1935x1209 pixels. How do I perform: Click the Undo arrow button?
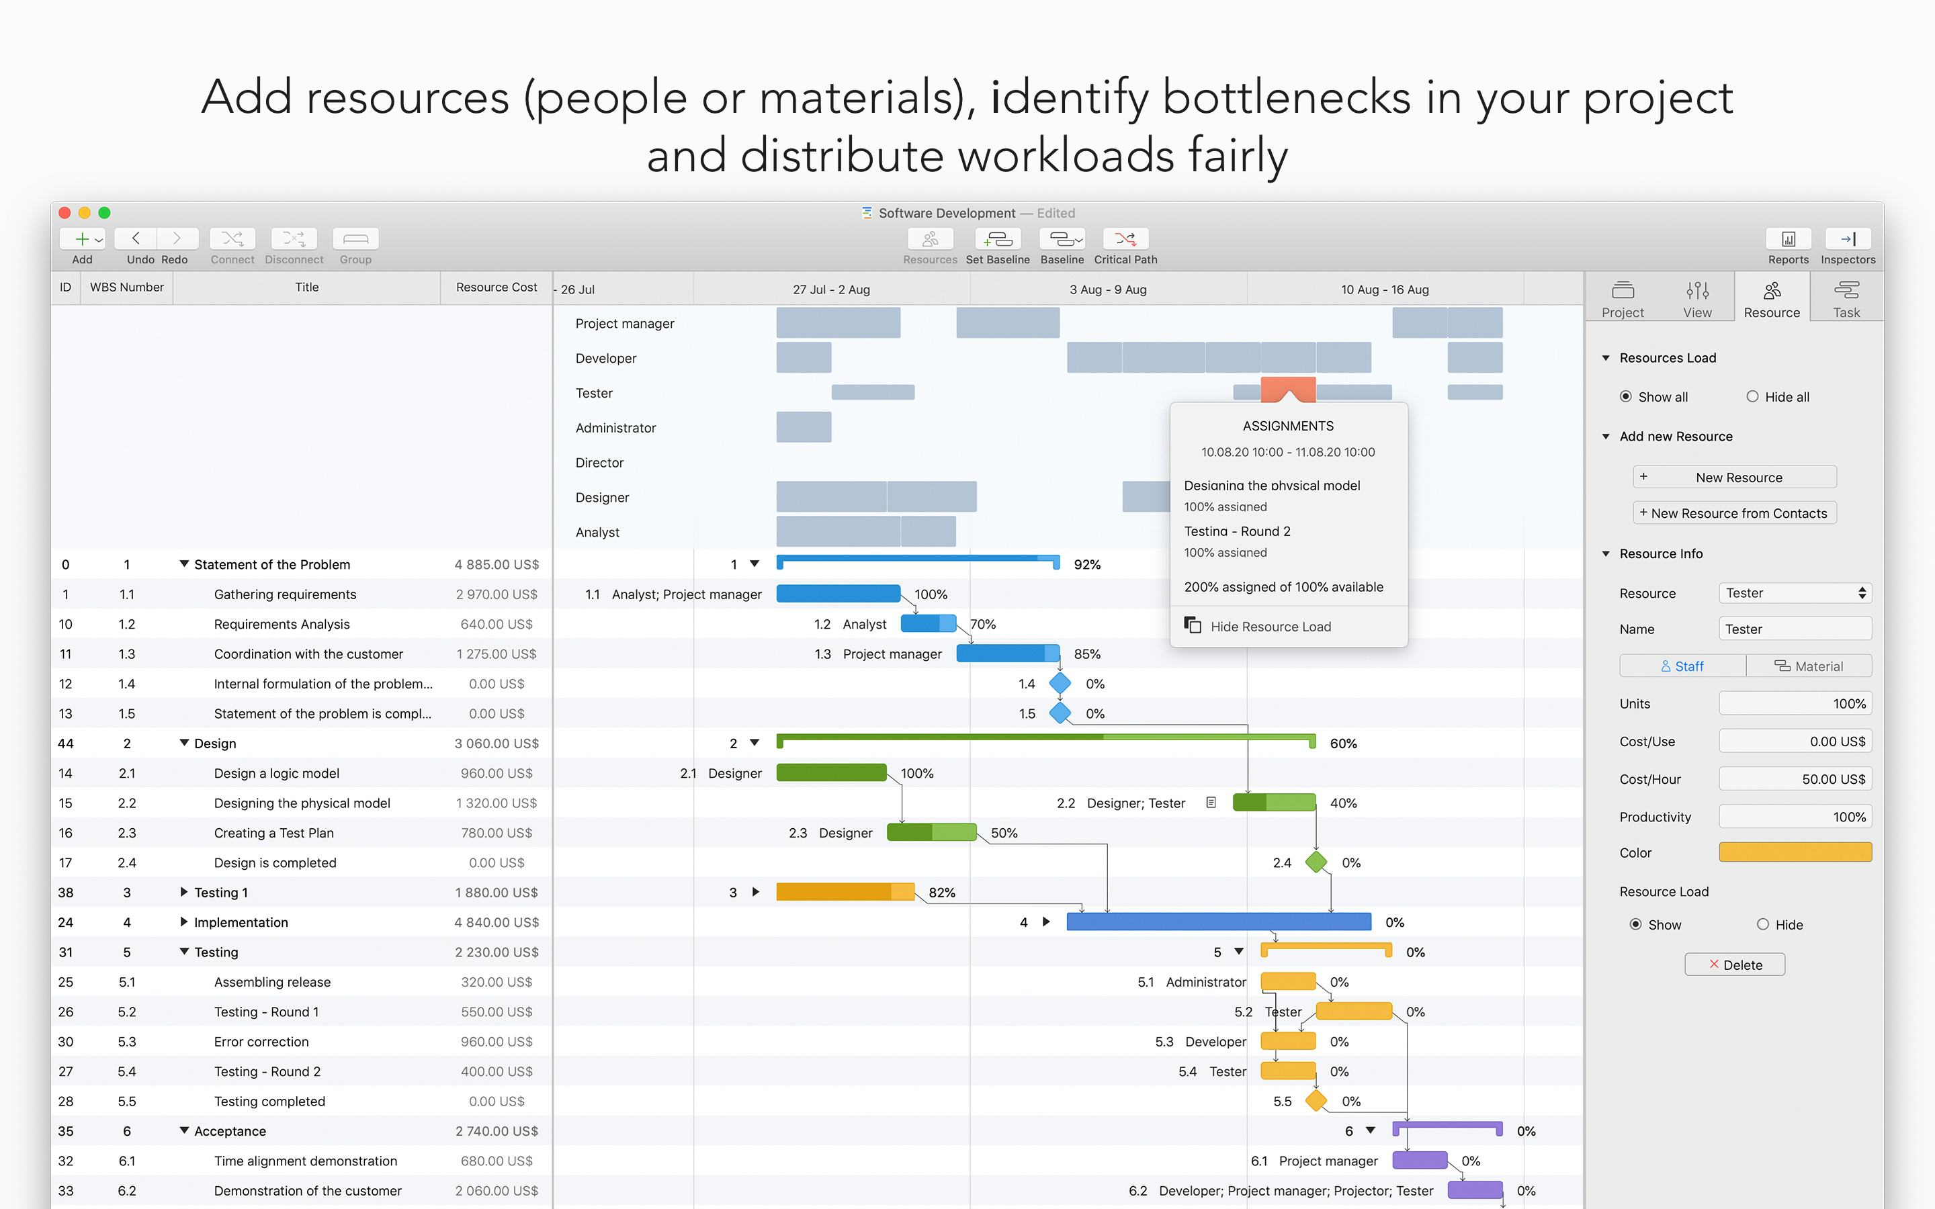136,238
